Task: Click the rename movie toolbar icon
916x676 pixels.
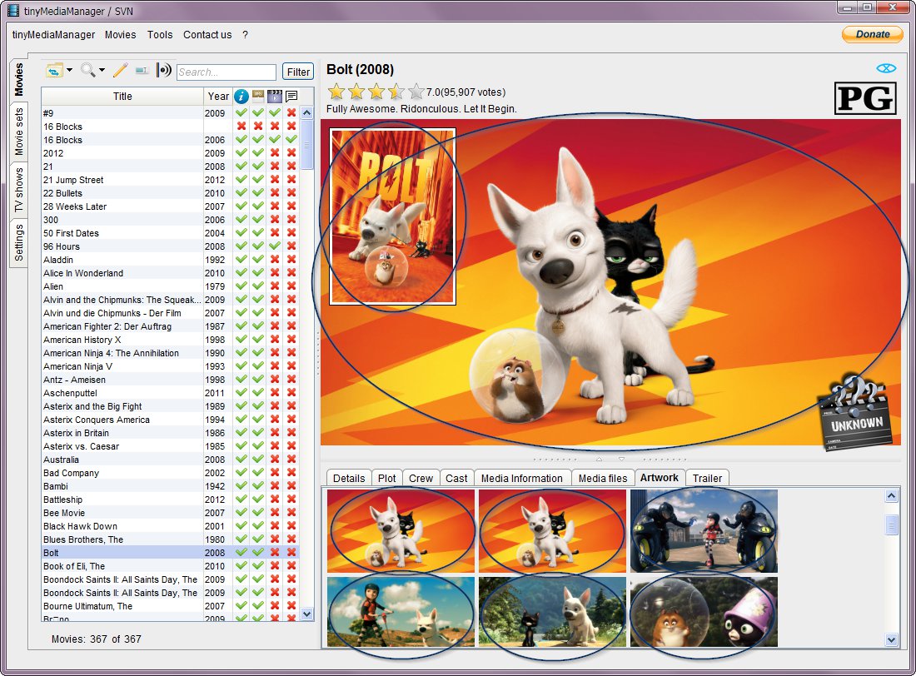Action: tap(142, 71)
